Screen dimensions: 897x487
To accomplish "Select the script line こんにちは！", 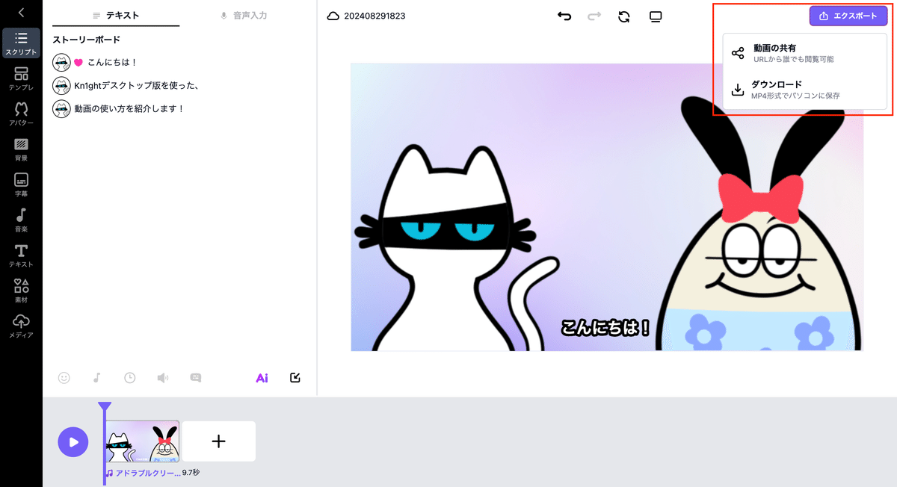I will [x=113, y=63].
